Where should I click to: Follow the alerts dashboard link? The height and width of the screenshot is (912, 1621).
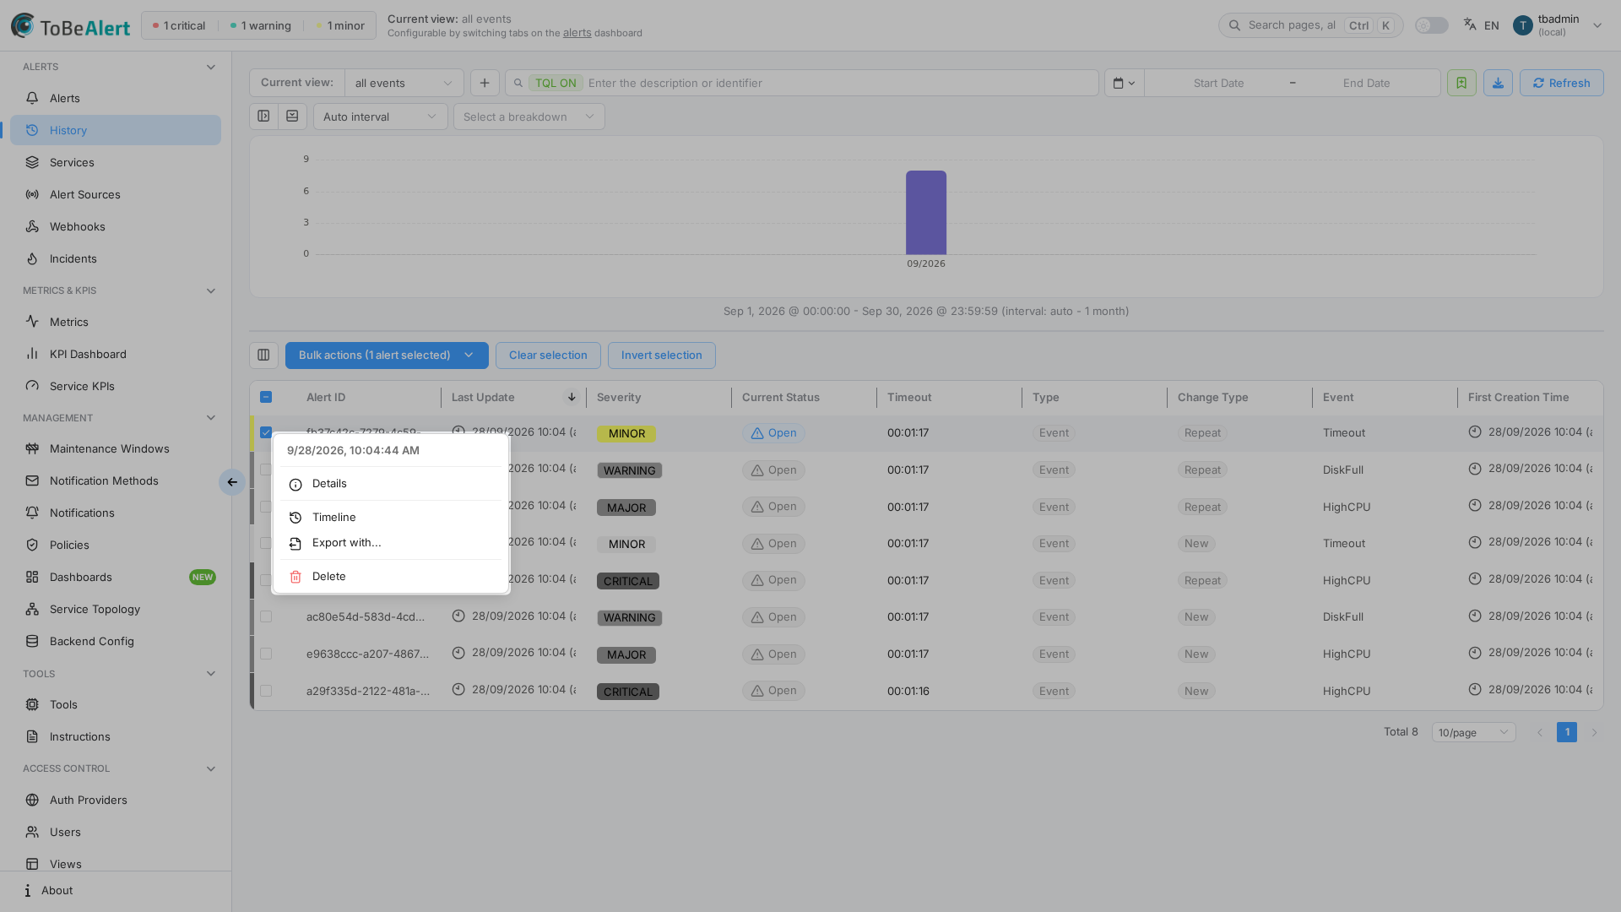577,33
